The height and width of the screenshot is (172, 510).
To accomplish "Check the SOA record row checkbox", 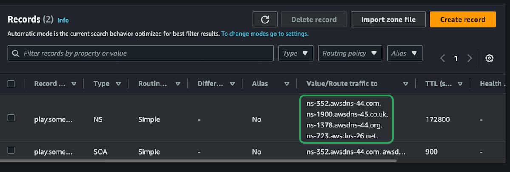I will 11,150.
